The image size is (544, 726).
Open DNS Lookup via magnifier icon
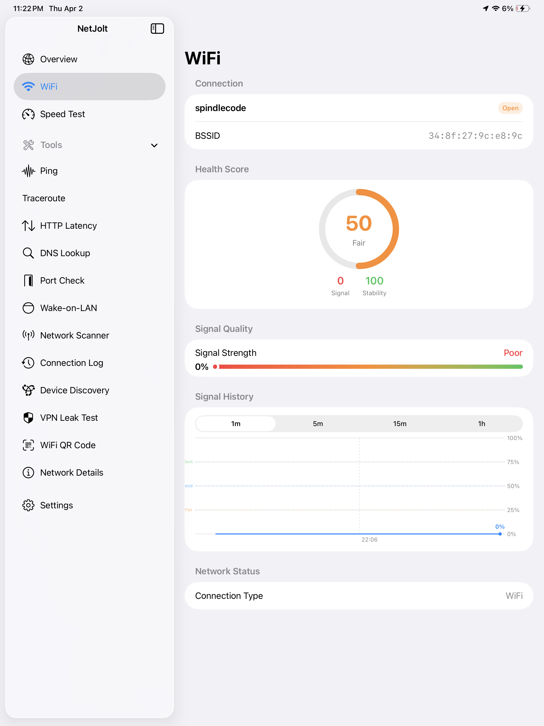(x=28, y=253)
